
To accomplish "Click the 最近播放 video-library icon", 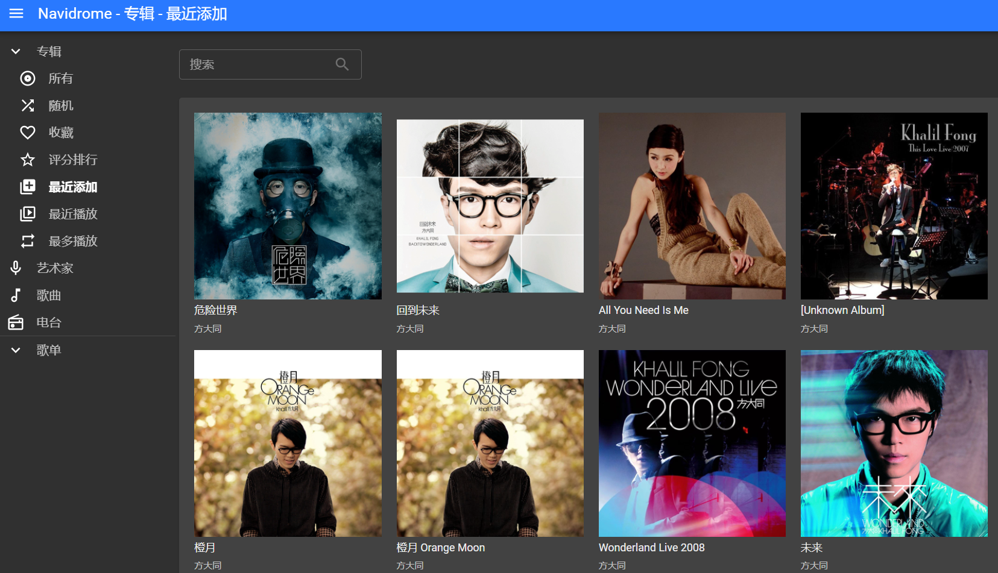I will (28, 214).
